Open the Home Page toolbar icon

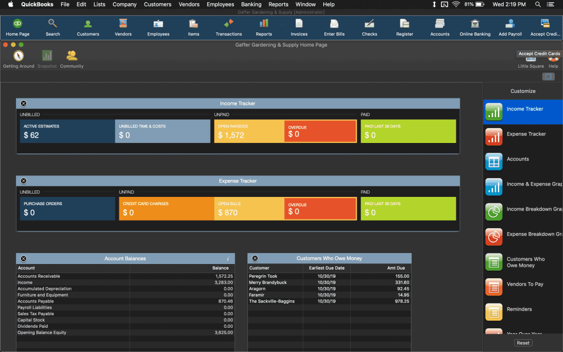[x=17, y=28]
